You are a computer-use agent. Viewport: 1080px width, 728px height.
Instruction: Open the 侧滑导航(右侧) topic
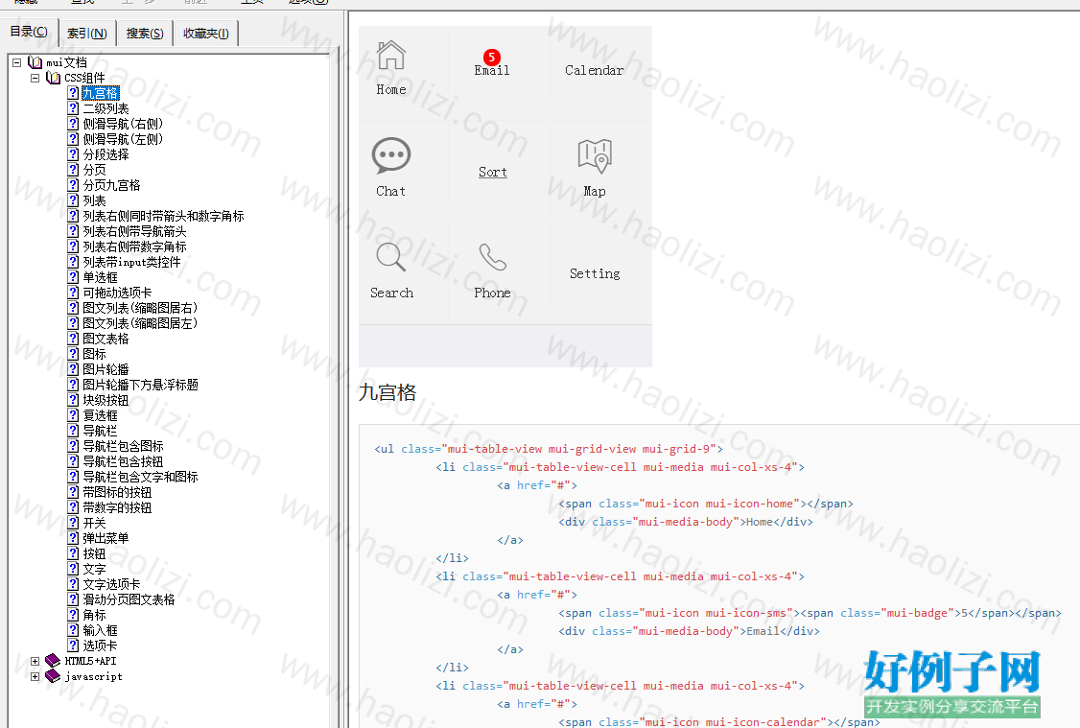123,124
